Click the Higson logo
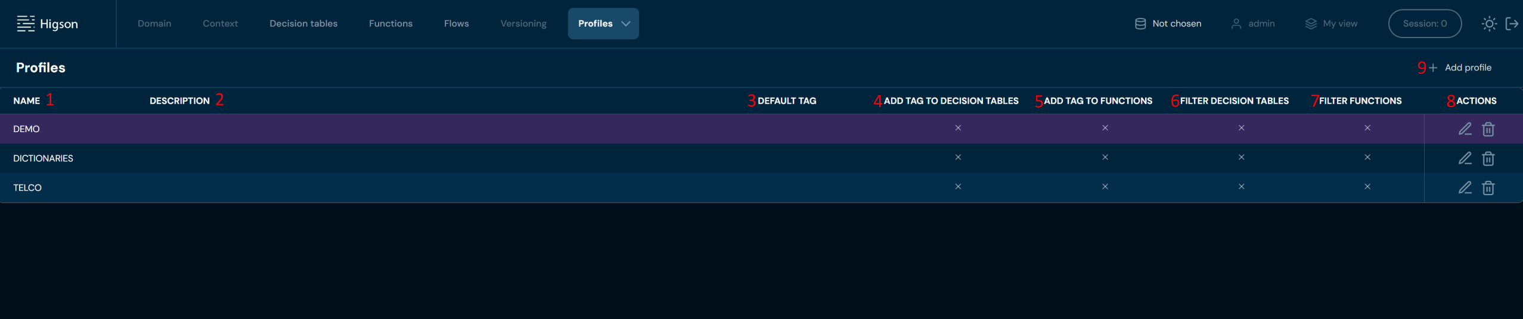1523x319 pixels. click(48, 24)
